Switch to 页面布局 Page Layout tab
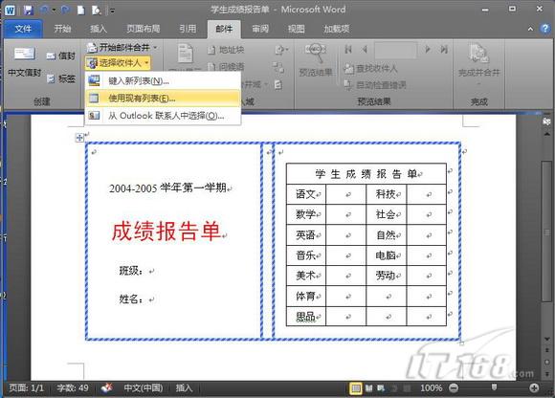The width and height of the screenshot is (555, 398). coord(144,29)
